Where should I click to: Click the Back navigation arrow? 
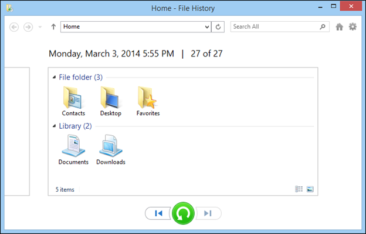click(x=14, y=27)
